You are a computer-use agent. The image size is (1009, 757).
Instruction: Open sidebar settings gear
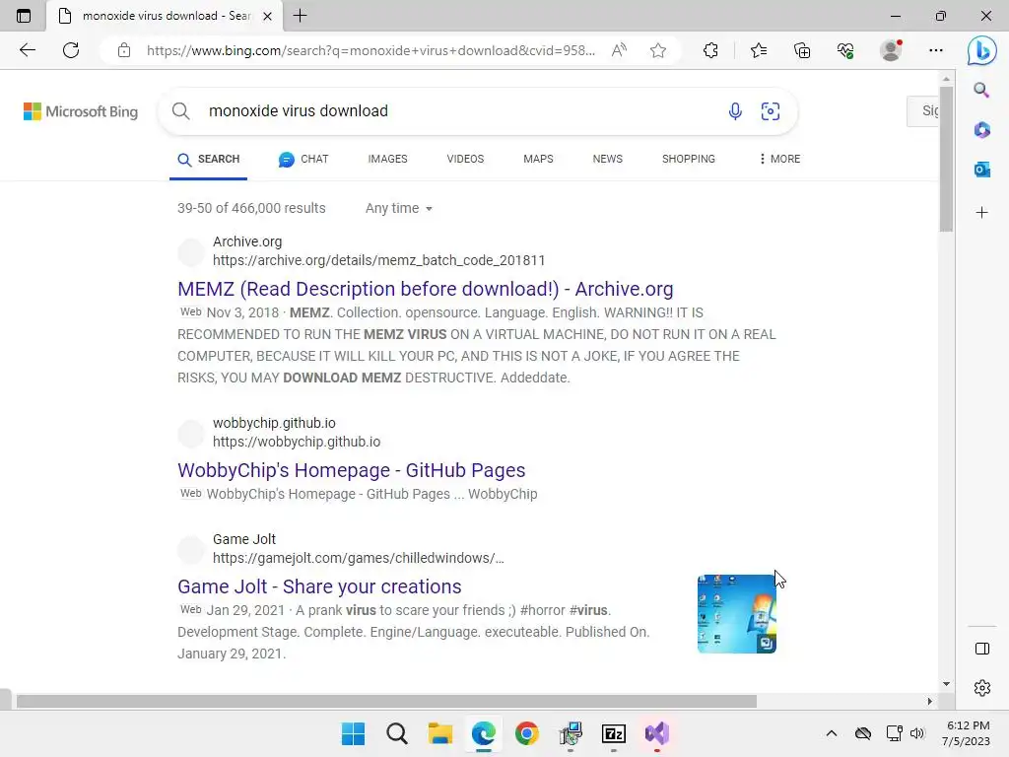[x=982, y=687]
